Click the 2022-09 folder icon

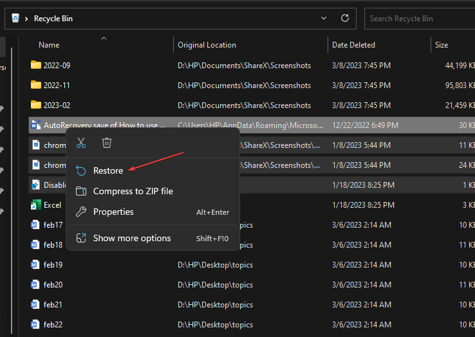tap(36, 65)
